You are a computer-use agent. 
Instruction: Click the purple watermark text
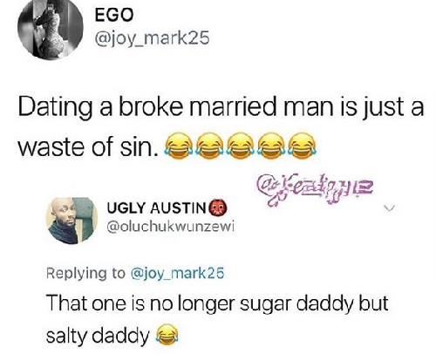click(x=315, y=190)
